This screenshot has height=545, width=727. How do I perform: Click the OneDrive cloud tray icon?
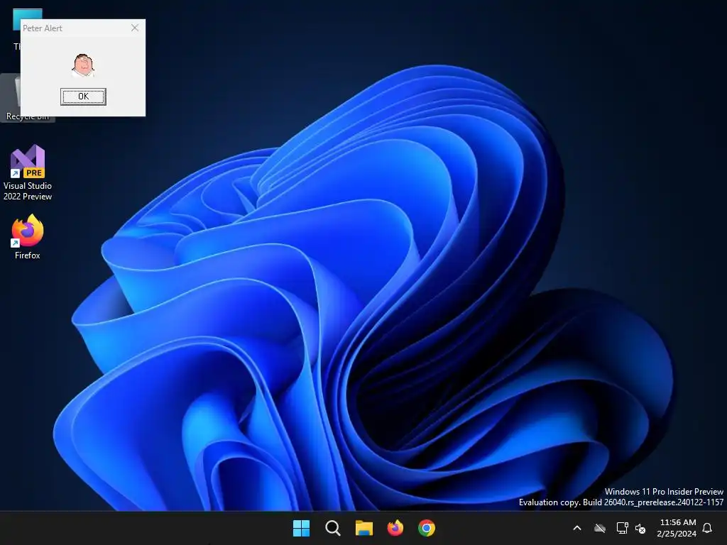point(600,528)
